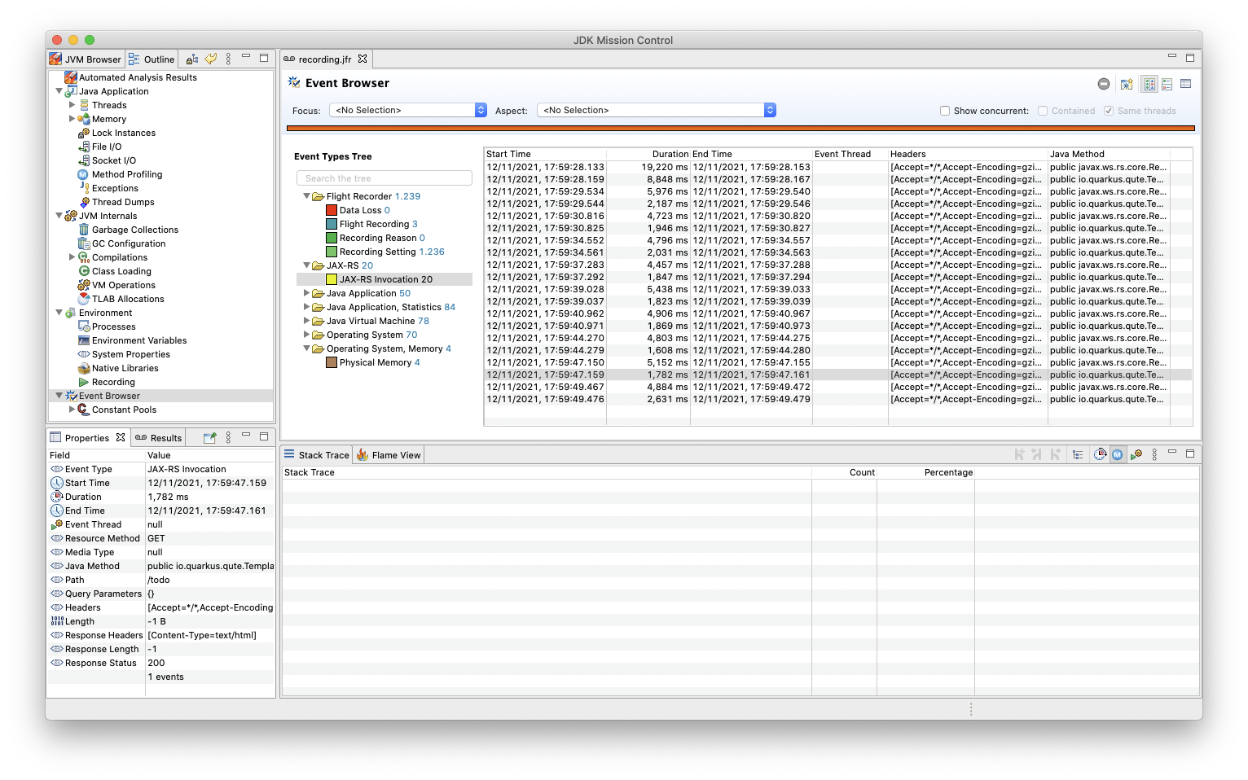Toggle the Contained checkbox
Viewport: 1248px width, 780px height.
pos(1043,111)
